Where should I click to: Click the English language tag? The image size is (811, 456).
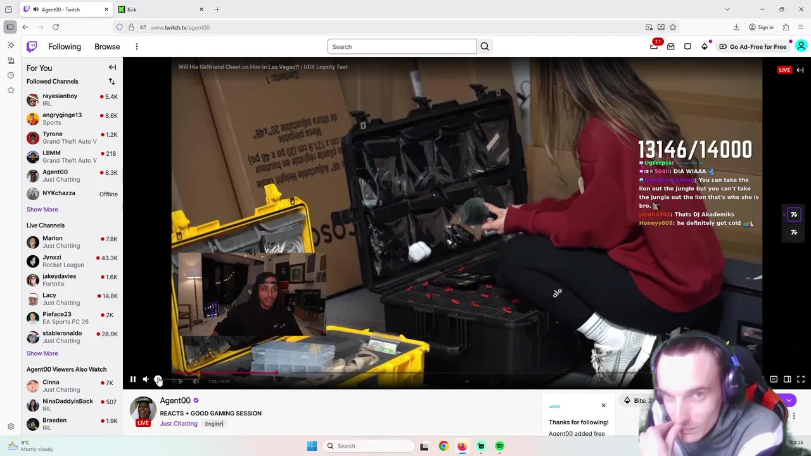pyautogui.click(x=214, y=424)
